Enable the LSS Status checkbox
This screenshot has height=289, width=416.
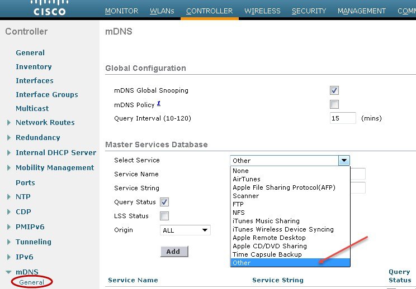click(164, 216)
